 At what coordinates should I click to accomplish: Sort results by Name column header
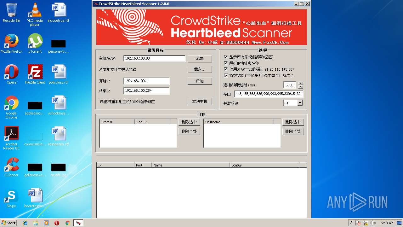[191, 165]
